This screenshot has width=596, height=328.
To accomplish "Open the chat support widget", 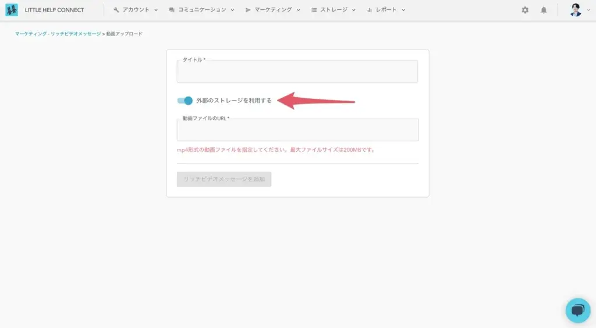I will point(577,310).
